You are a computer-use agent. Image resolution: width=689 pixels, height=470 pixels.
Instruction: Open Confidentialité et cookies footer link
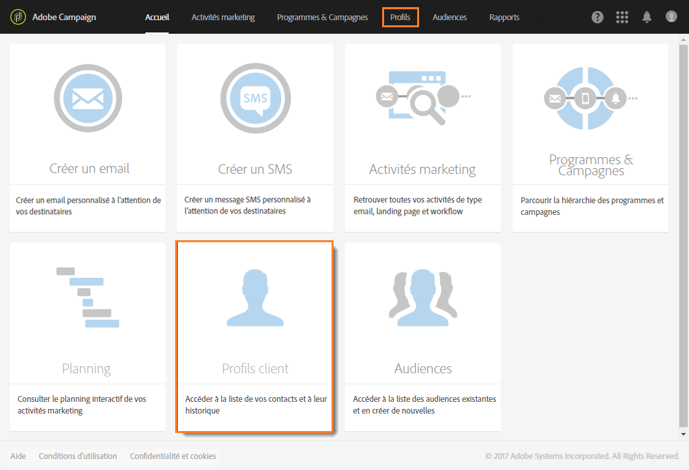click(173, 456)
